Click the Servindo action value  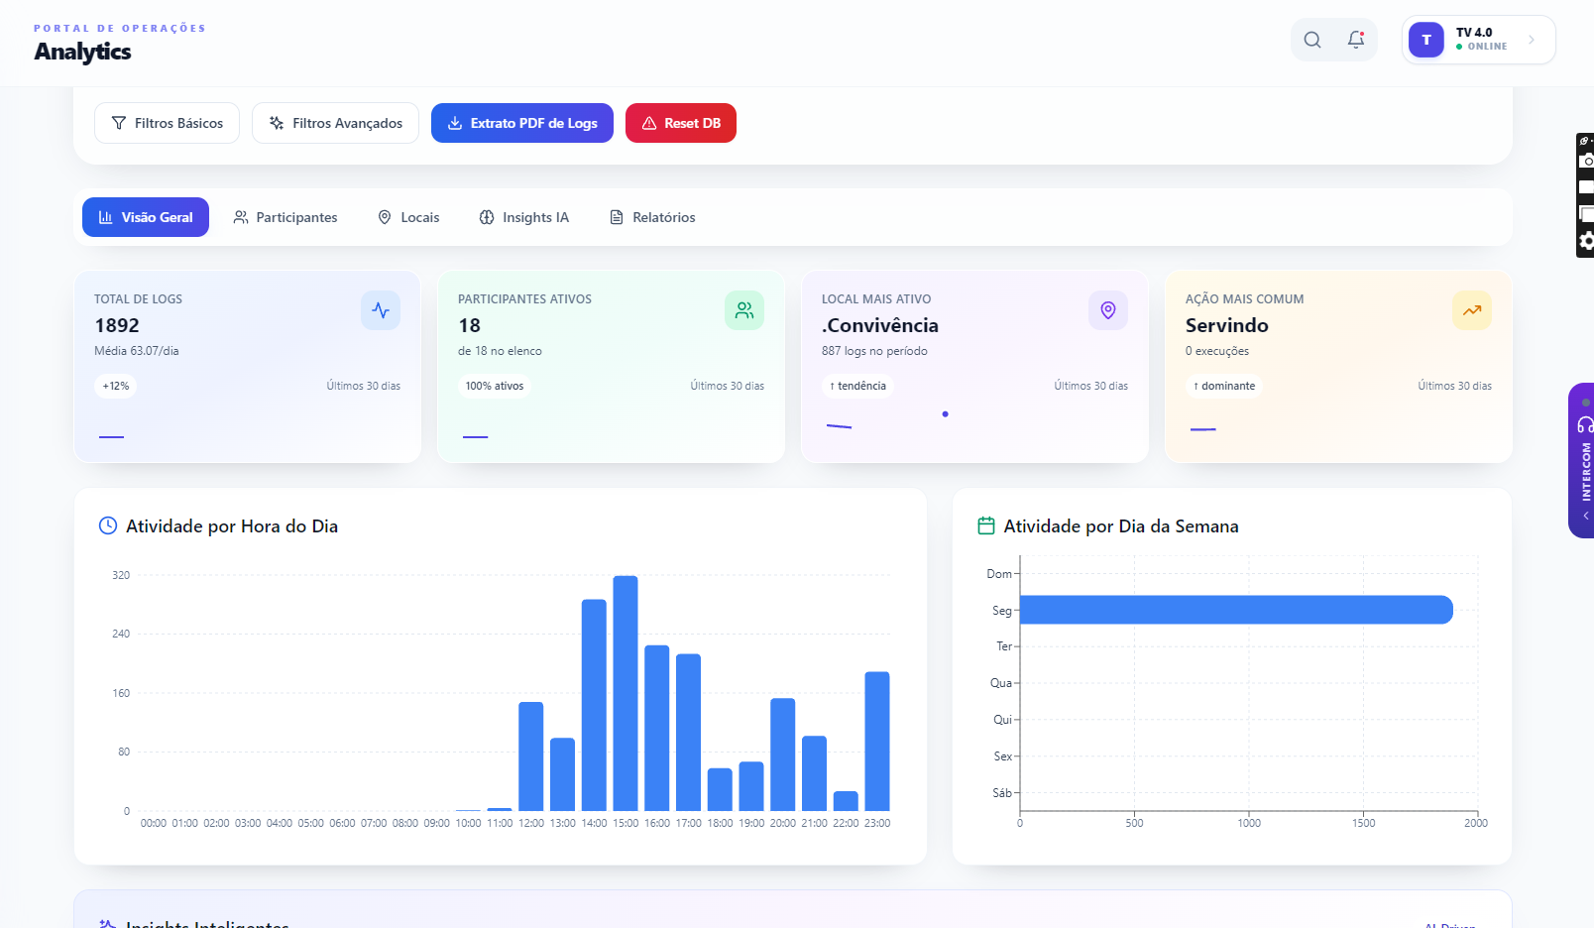click(x=1227, y=325)
